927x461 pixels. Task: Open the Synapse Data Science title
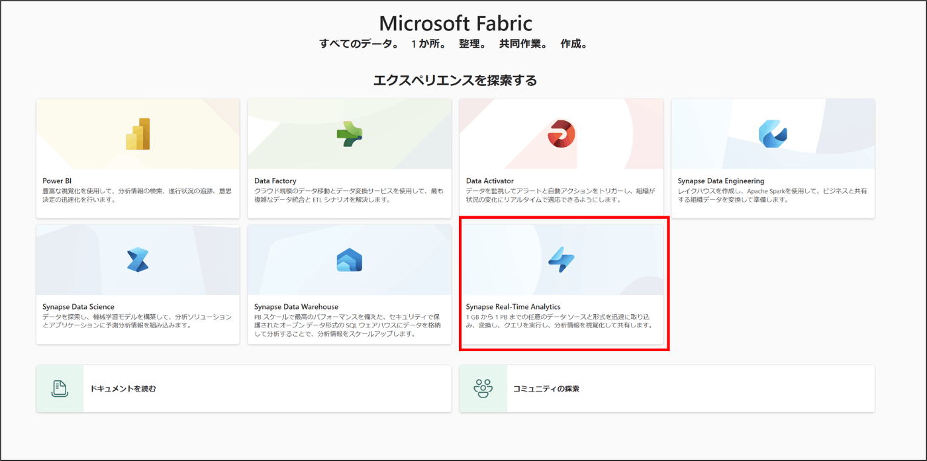pos(78,307)
